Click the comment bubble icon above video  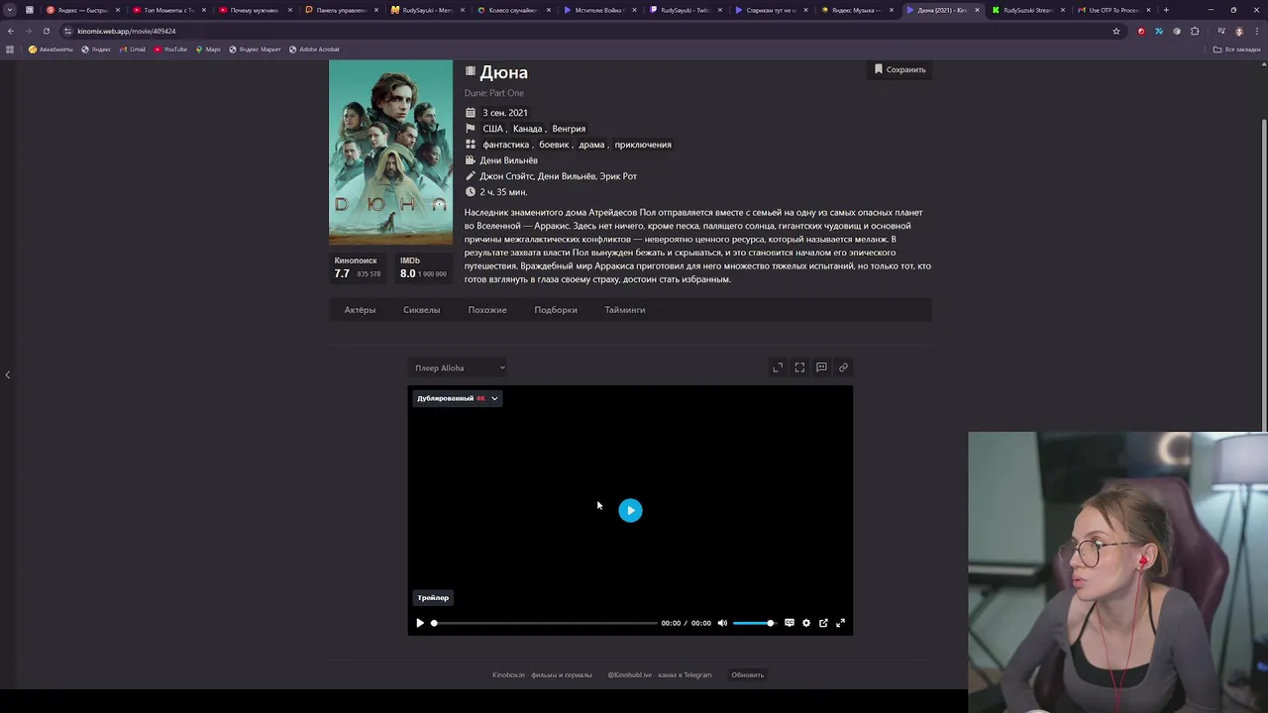tap(821, 367)
